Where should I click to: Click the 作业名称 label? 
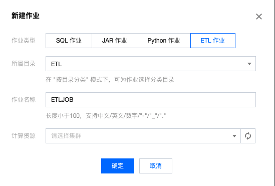tap(24, 100)
